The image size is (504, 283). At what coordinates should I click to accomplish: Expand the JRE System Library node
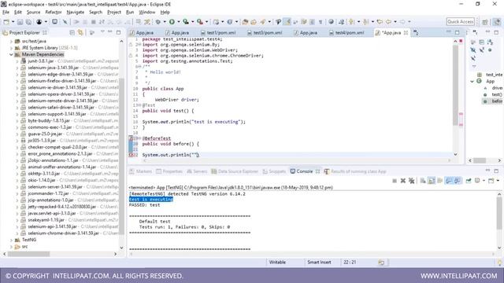coord(11,48)
